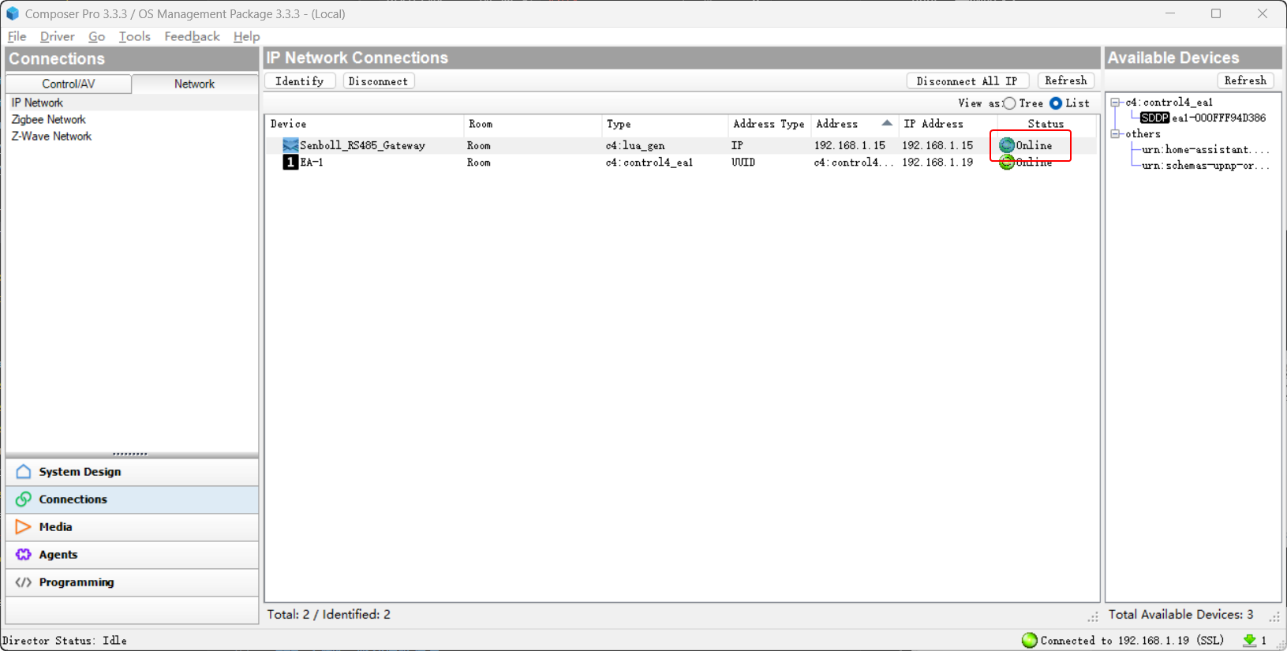Select Z-Wave Network in connections list
The image size is (1287, 651).
pyautogui.click(x=51, y=137)
